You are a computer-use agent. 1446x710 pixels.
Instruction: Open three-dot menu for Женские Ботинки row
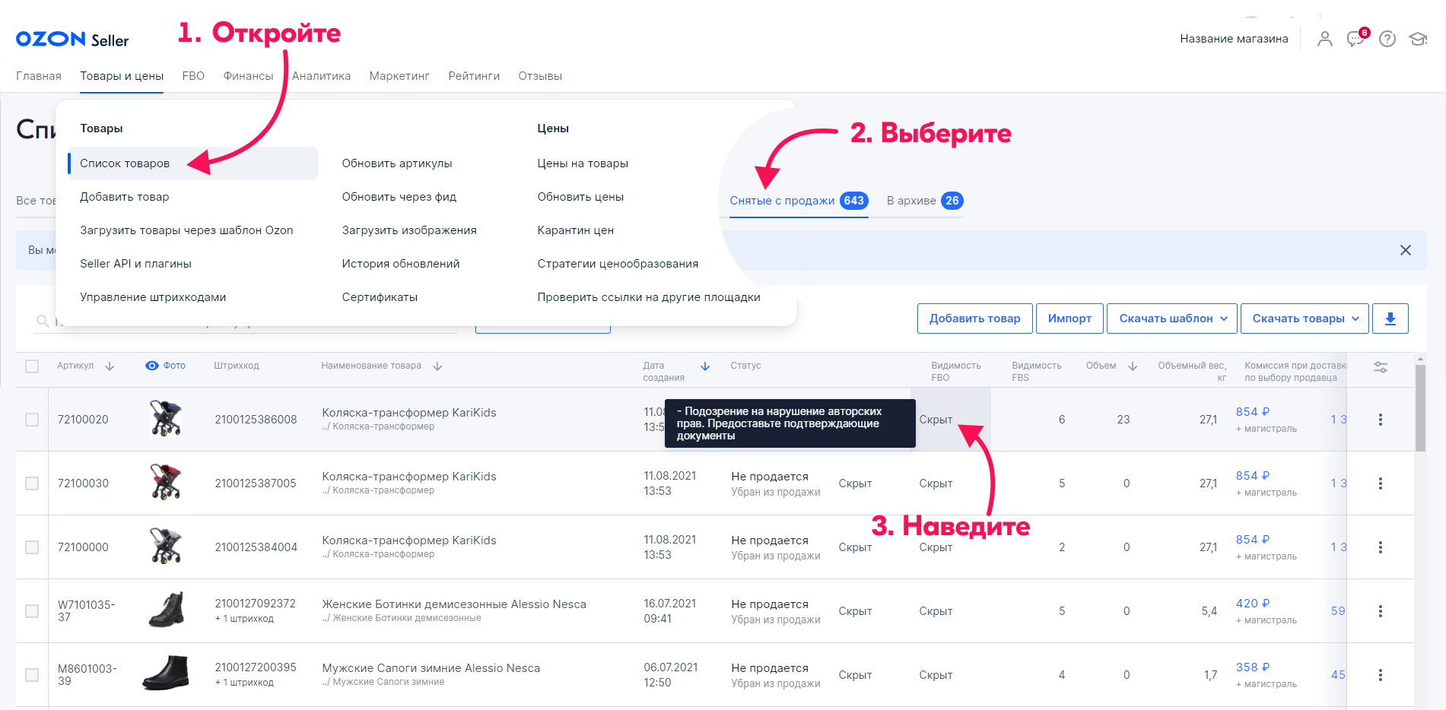(x=1380, y=611)
